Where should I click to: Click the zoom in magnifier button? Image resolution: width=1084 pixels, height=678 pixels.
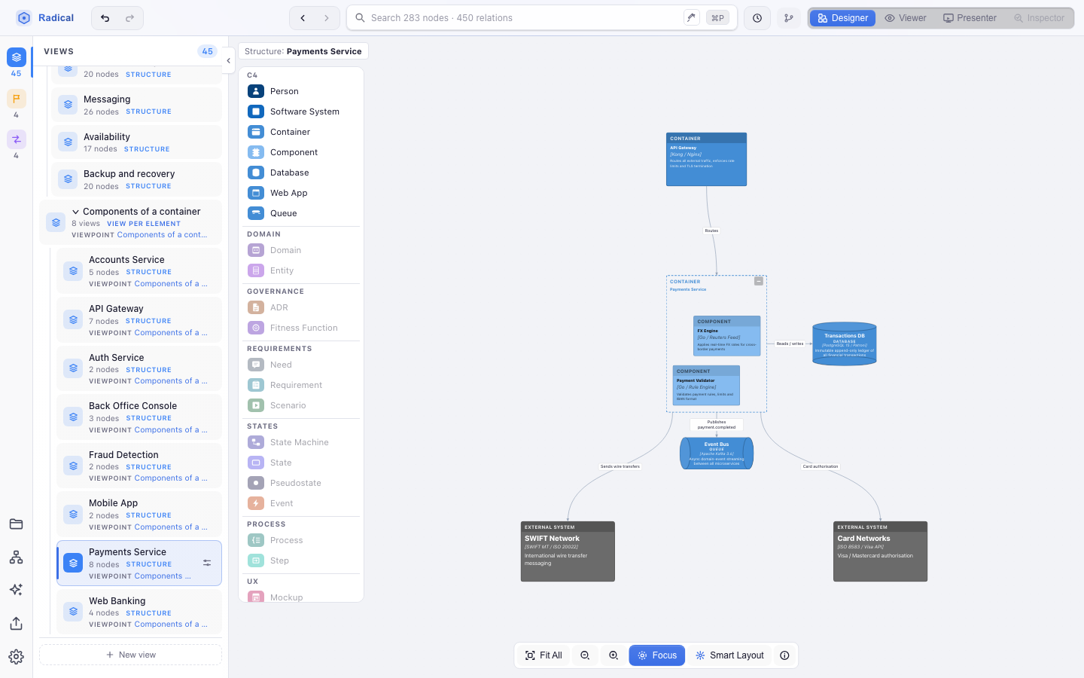[x=614, y=655]
